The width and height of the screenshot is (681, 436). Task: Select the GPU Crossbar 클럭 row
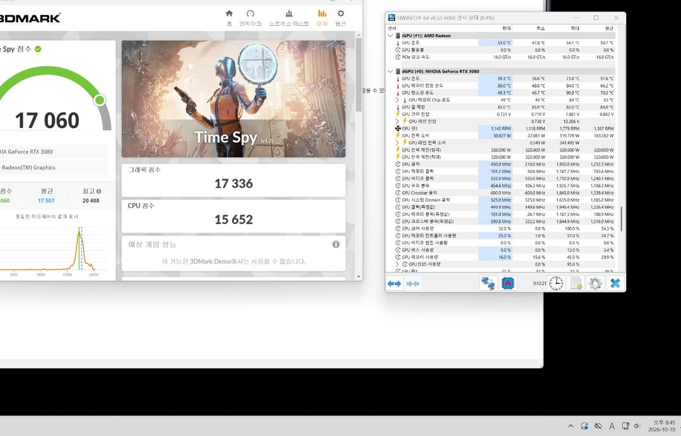pyautogui.click(x=504, y=193)
